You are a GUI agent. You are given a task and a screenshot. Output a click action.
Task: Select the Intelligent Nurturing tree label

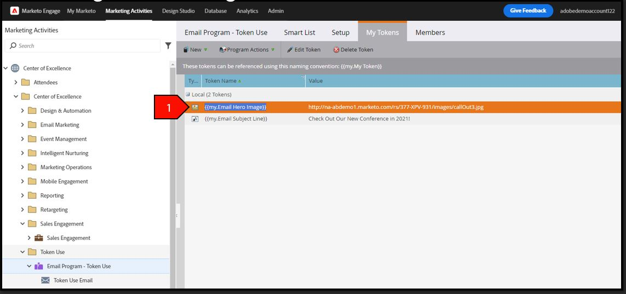pos(64,153)
